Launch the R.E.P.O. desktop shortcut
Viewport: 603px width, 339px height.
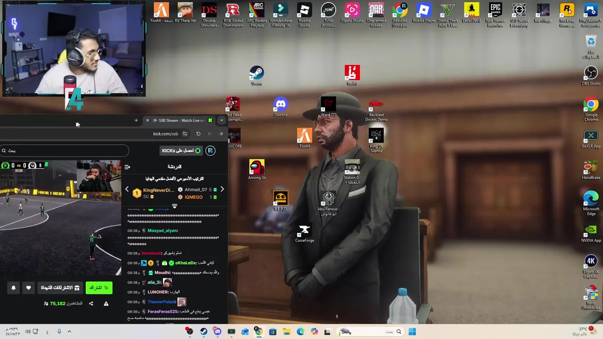click(x=280, y=201)
